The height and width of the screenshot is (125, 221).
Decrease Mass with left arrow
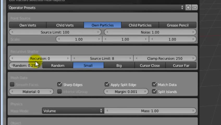tap(107, 111)
